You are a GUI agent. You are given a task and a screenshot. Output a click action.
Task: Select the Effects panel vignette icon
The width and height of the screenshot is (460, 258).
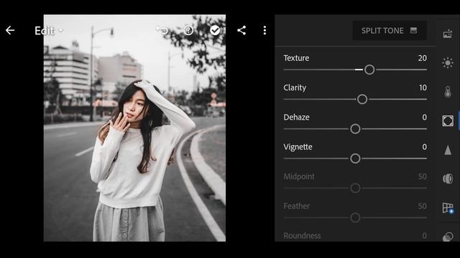point(448,120)
